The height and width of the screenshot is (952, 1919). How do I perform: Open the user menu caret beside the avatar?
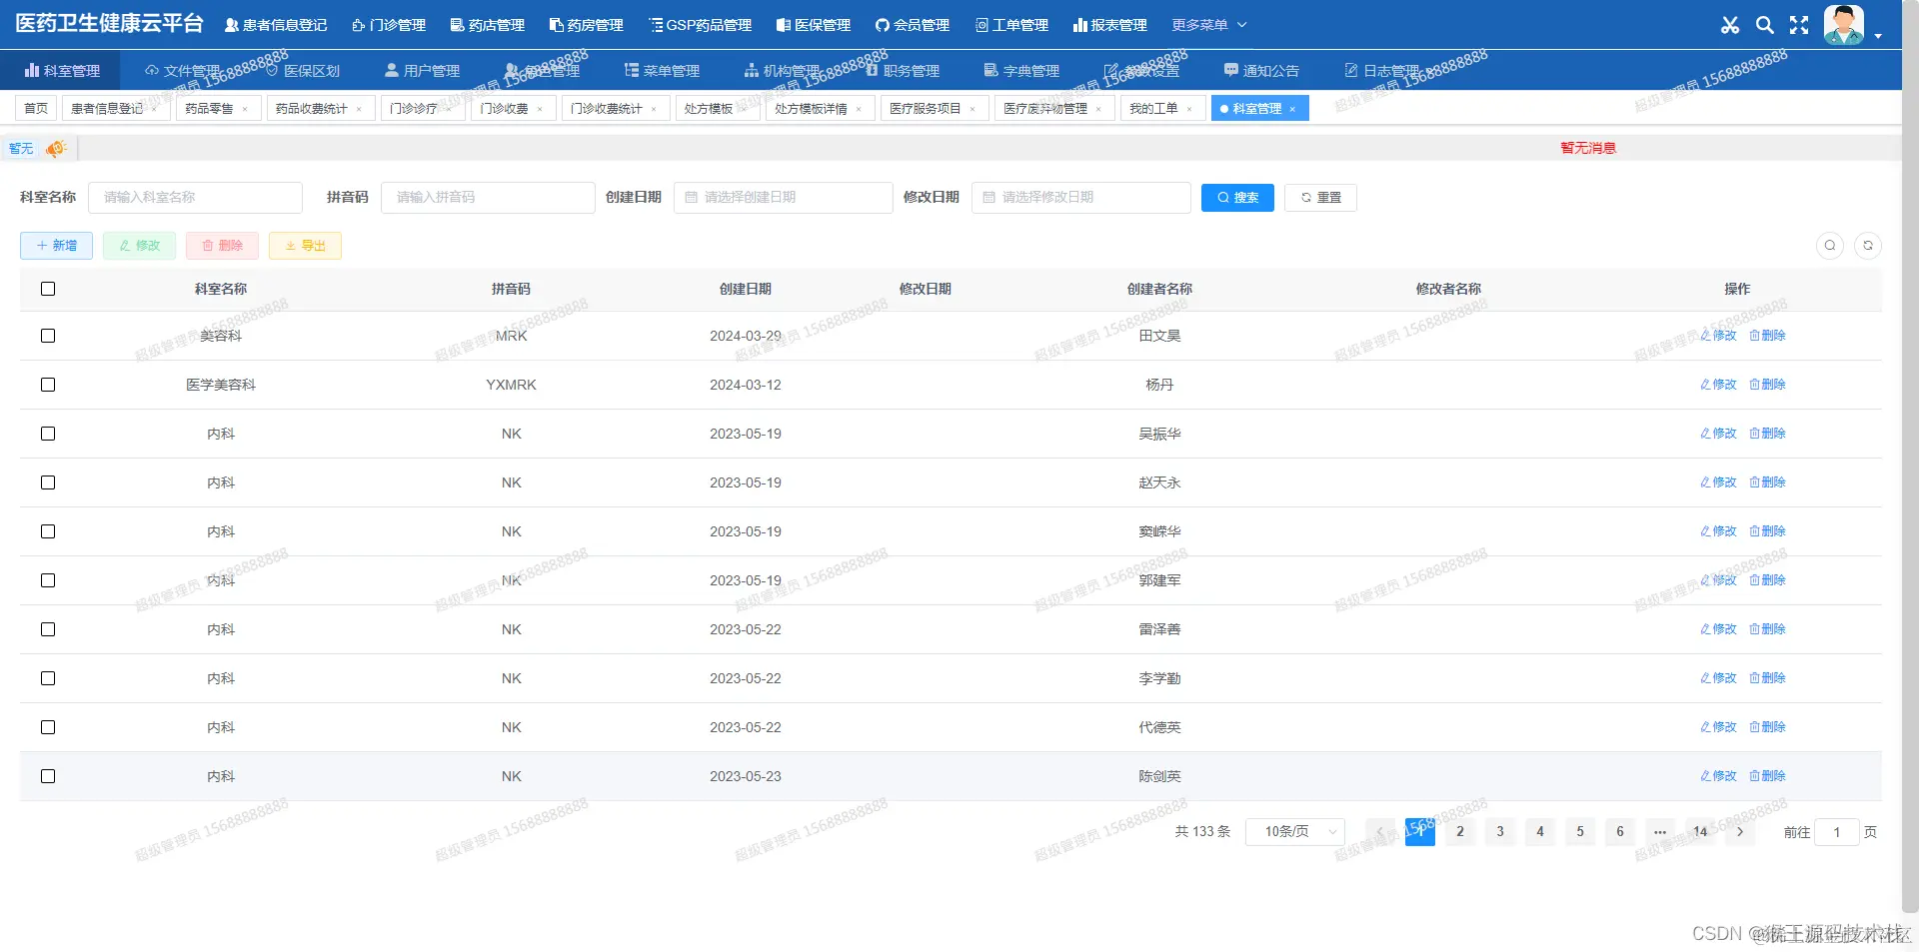tap(1878, 36)
